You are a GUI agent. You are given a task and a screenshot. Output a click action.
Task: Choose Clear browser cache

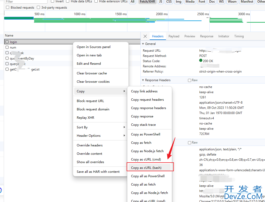coord(101,73)
